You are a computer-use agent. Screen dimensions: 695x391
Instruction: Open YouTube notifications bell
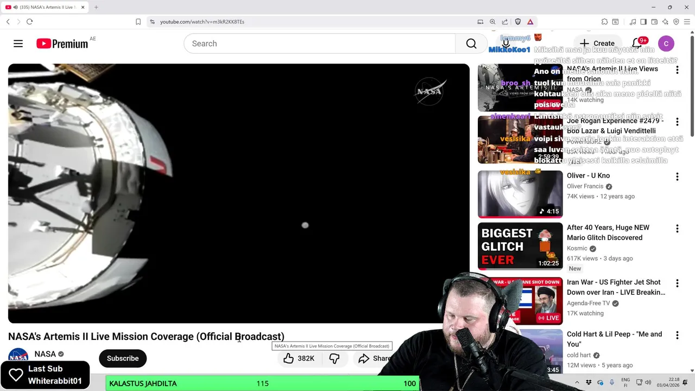coord(636,43)
